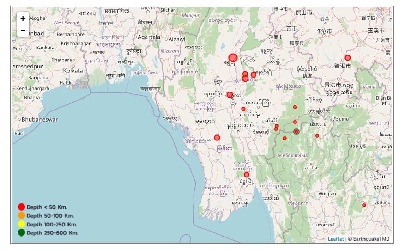Screen dimensions: 405x250
Task: Click the small marker directly north of Naypyidaw
Action: coord(243,109)
